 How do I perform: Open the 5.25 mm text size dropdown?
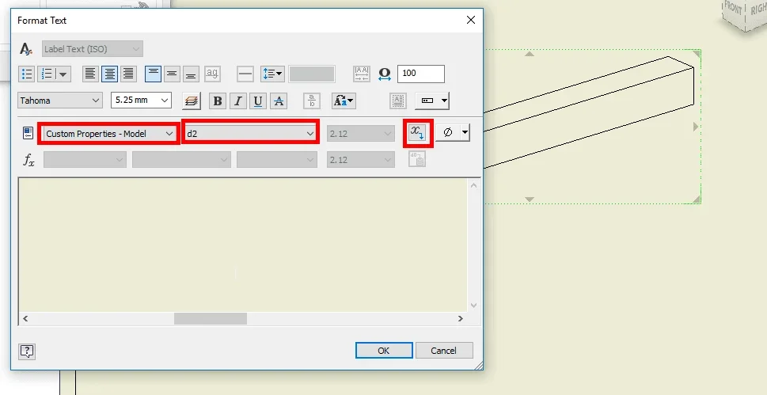(141, 101)
